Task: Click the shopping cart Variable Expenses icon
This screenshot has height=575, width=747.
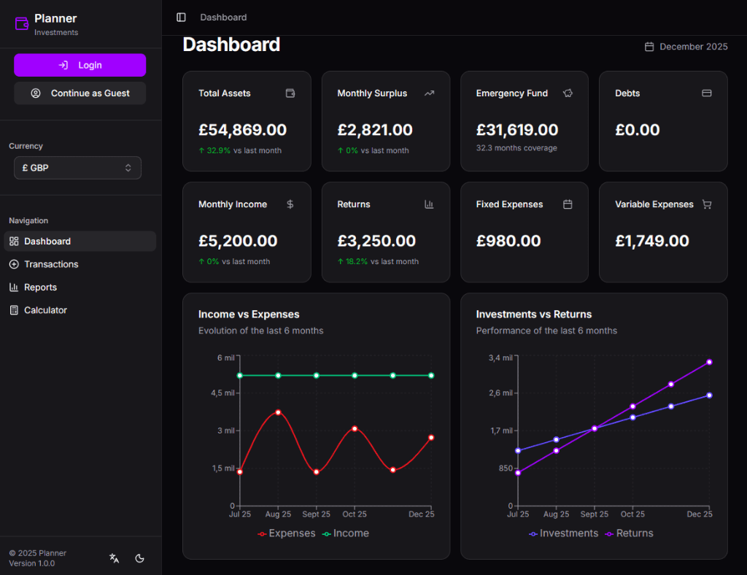Action: [706, 204]
